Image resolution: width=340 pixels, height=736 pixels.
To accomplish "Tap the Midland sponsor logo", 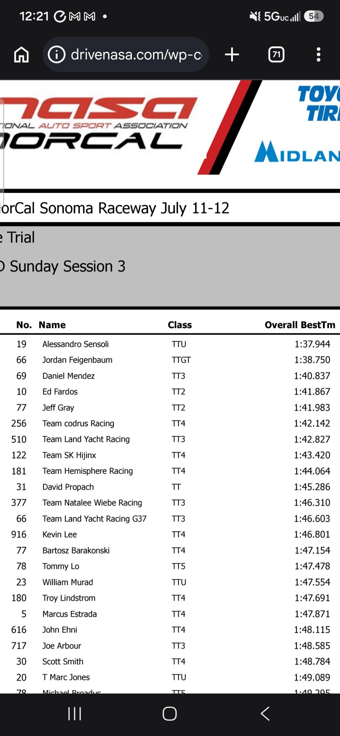I will [x=297, y=152].
